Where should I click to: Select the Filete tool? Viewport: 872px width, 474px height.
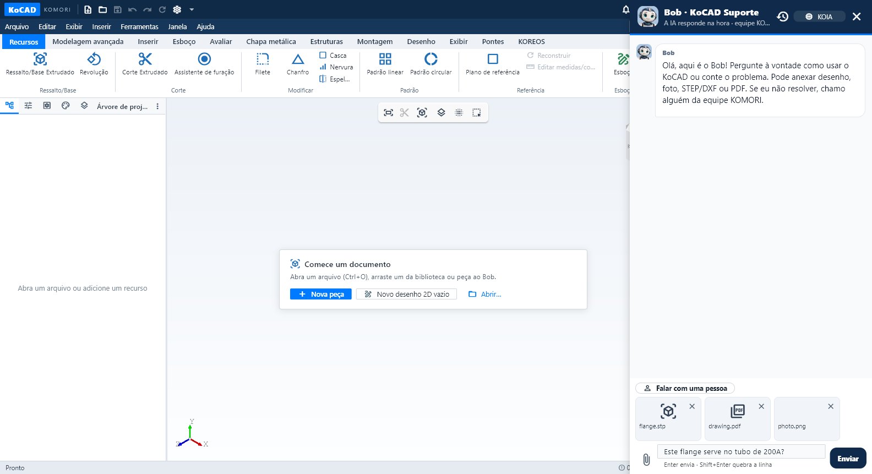point(263,64)
